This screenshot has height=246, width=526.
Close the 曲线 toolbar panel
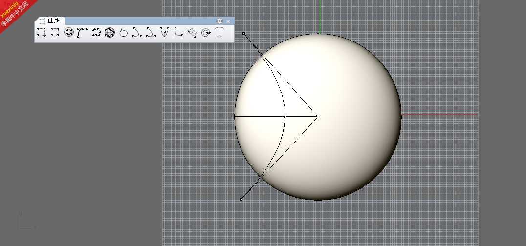[228, 21]
